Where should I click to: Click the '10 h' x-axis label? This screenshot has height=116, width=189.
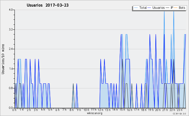(x=86, y=110)
